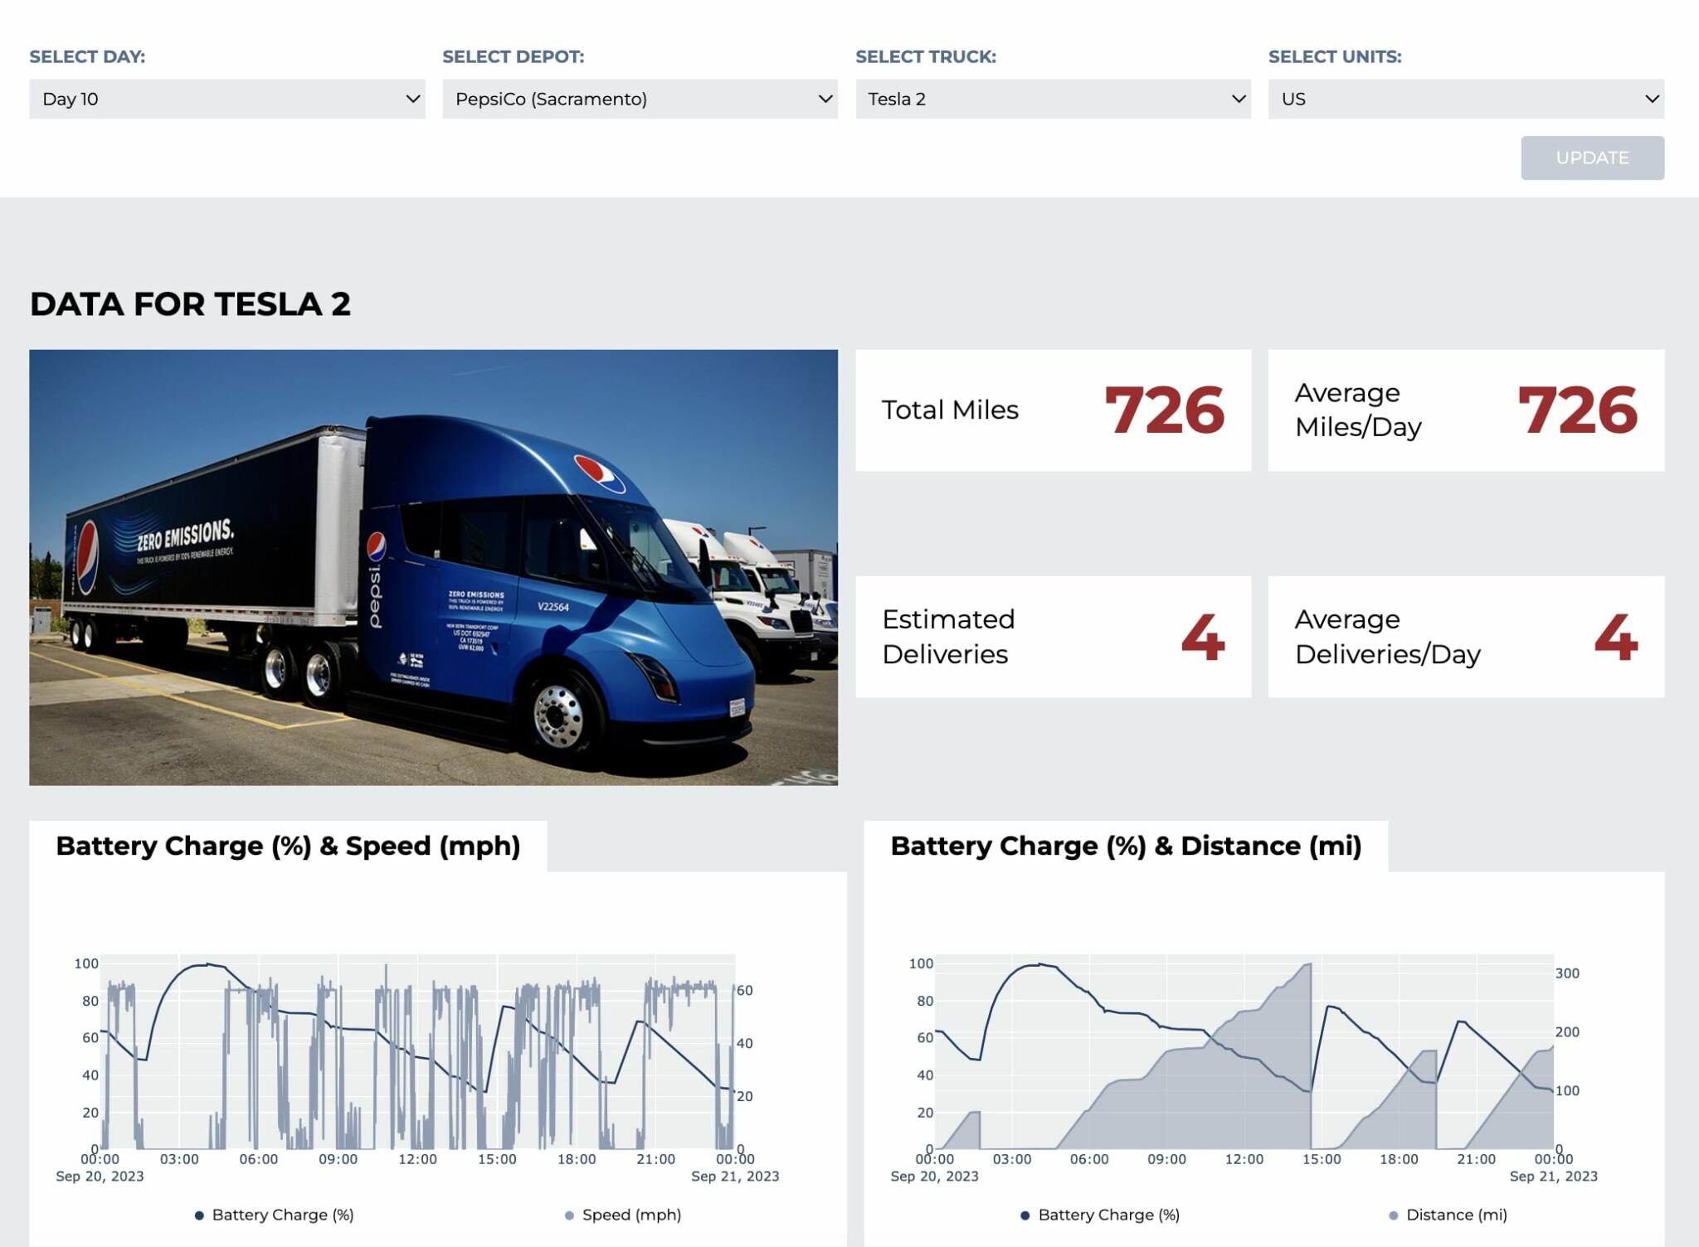Click the Estimated Deliveries stat card
This screenshot has width=1699, height=1247.
1054,636
